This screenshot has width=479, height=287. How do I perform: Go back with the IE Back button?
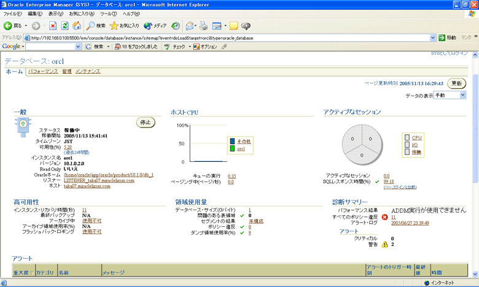coord(12,26)
